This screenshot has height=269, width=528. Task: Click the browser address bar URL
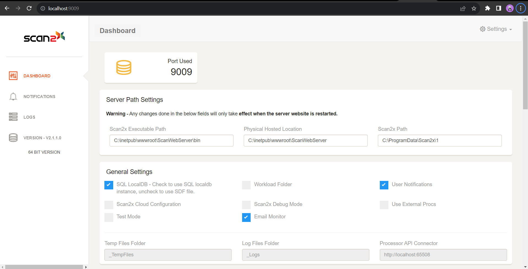pos(64,9)
